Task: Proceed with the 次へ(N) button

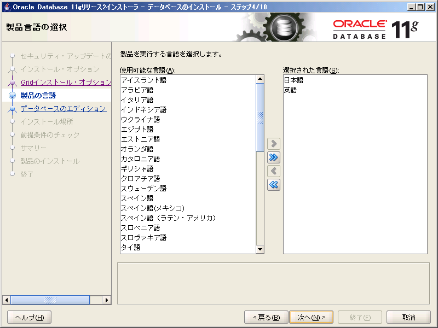Action: tap(311, 317)
